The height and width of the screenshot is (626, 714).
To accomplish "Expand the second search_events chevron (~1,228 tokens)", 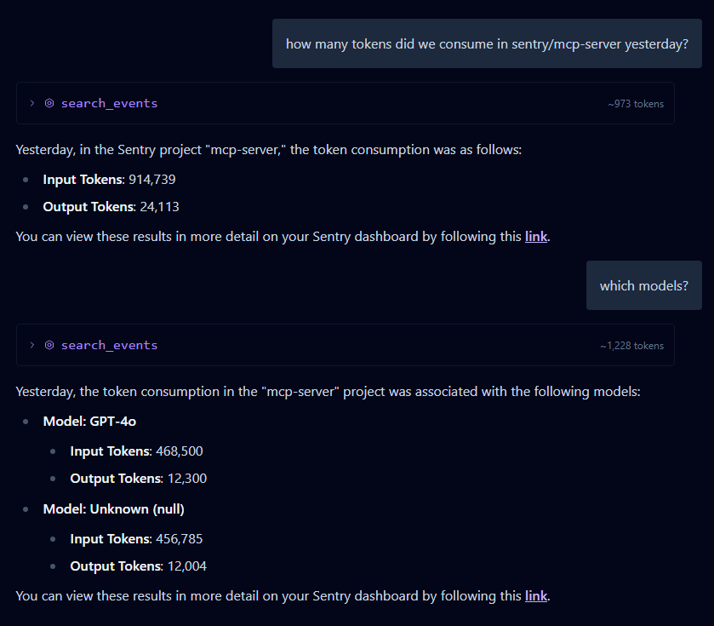I will coord(31,345).
